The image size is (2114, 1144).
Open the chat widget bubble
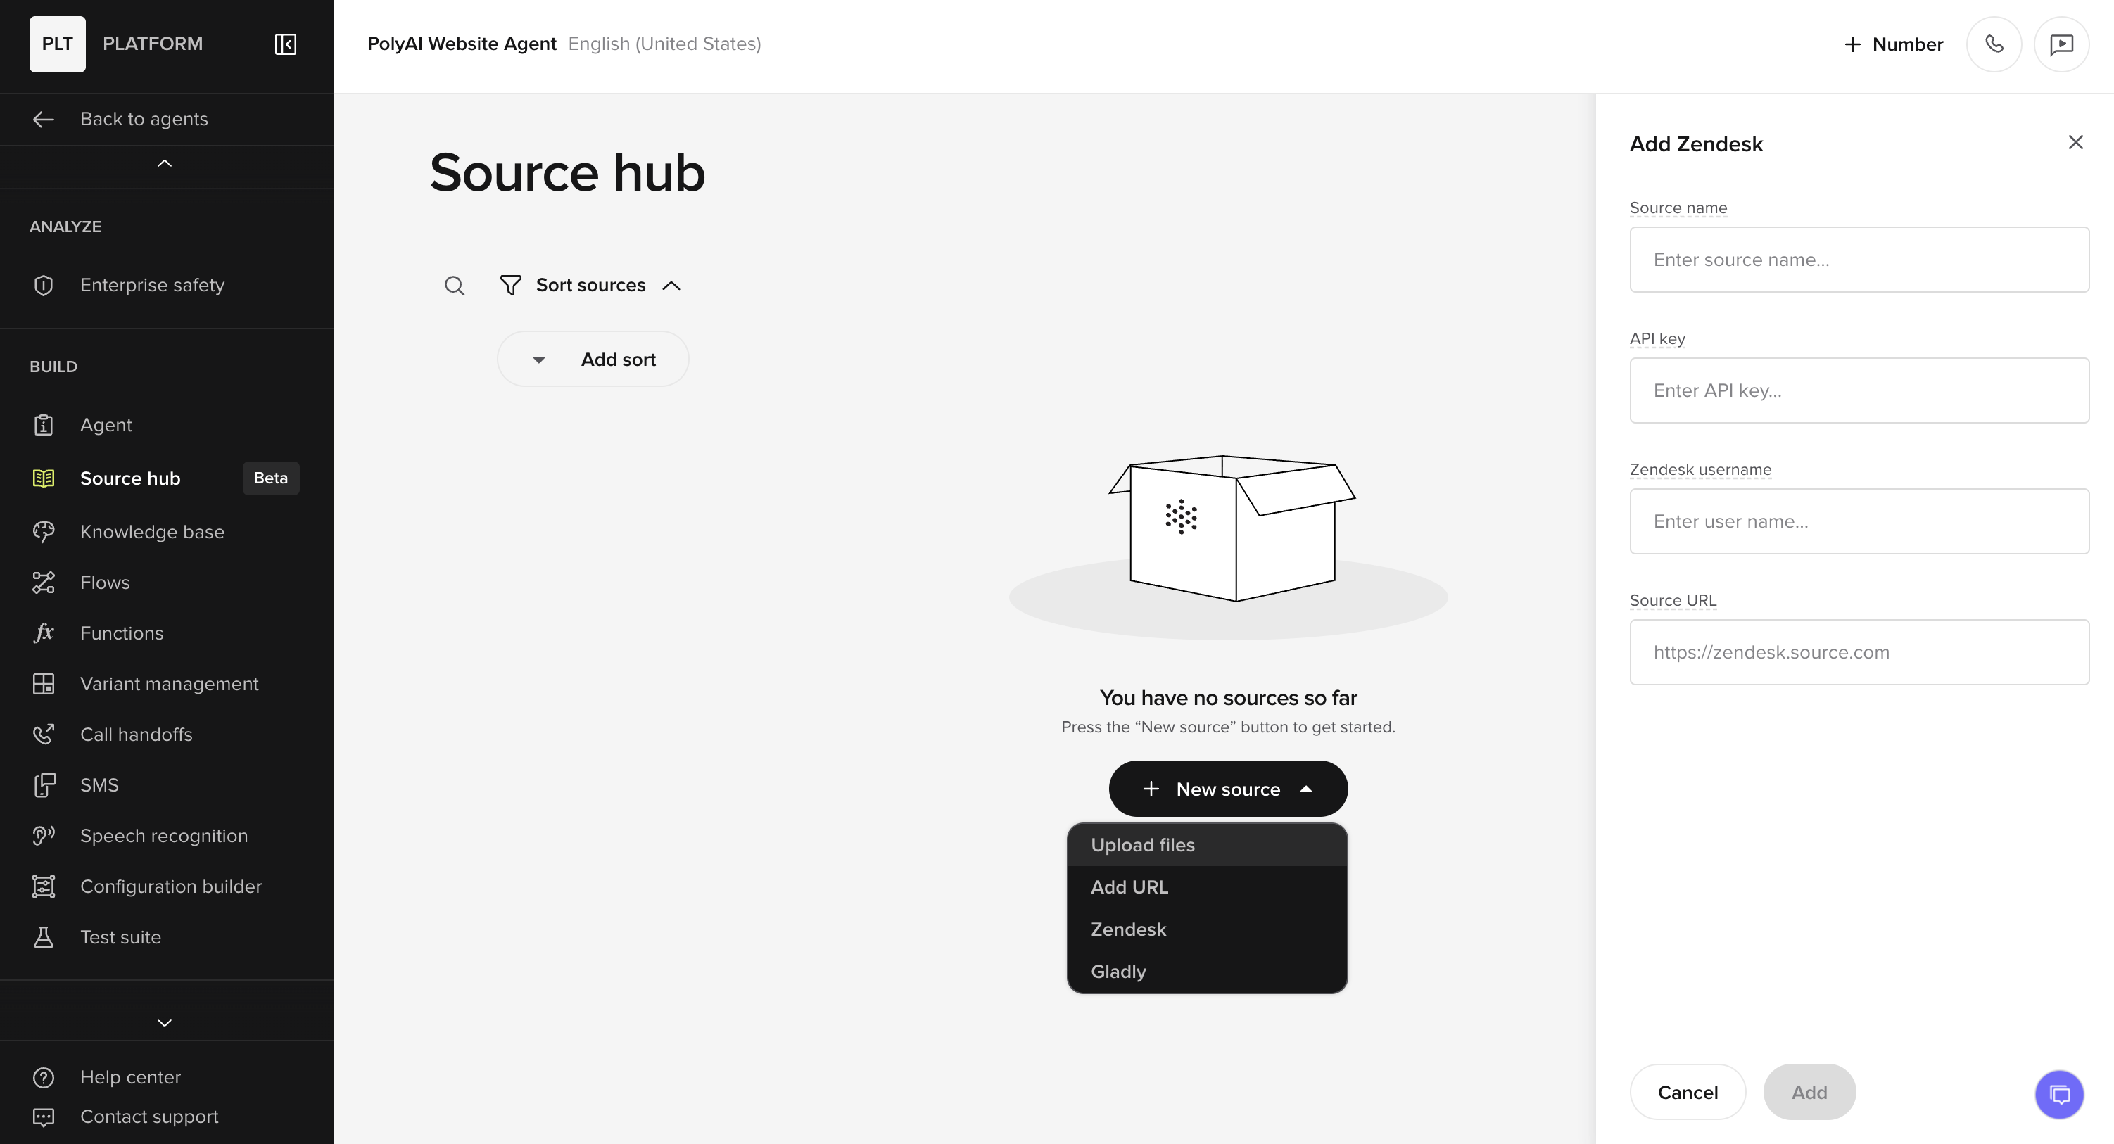click(x=2060, y=1094)
